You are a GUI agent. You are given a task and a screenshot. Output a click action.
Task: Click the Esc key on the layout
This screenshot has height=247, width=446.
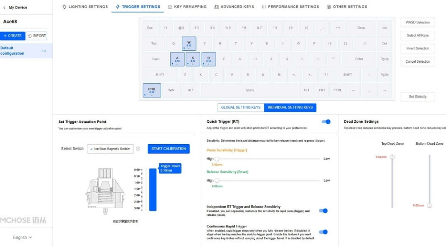click(x=150, y=28)
